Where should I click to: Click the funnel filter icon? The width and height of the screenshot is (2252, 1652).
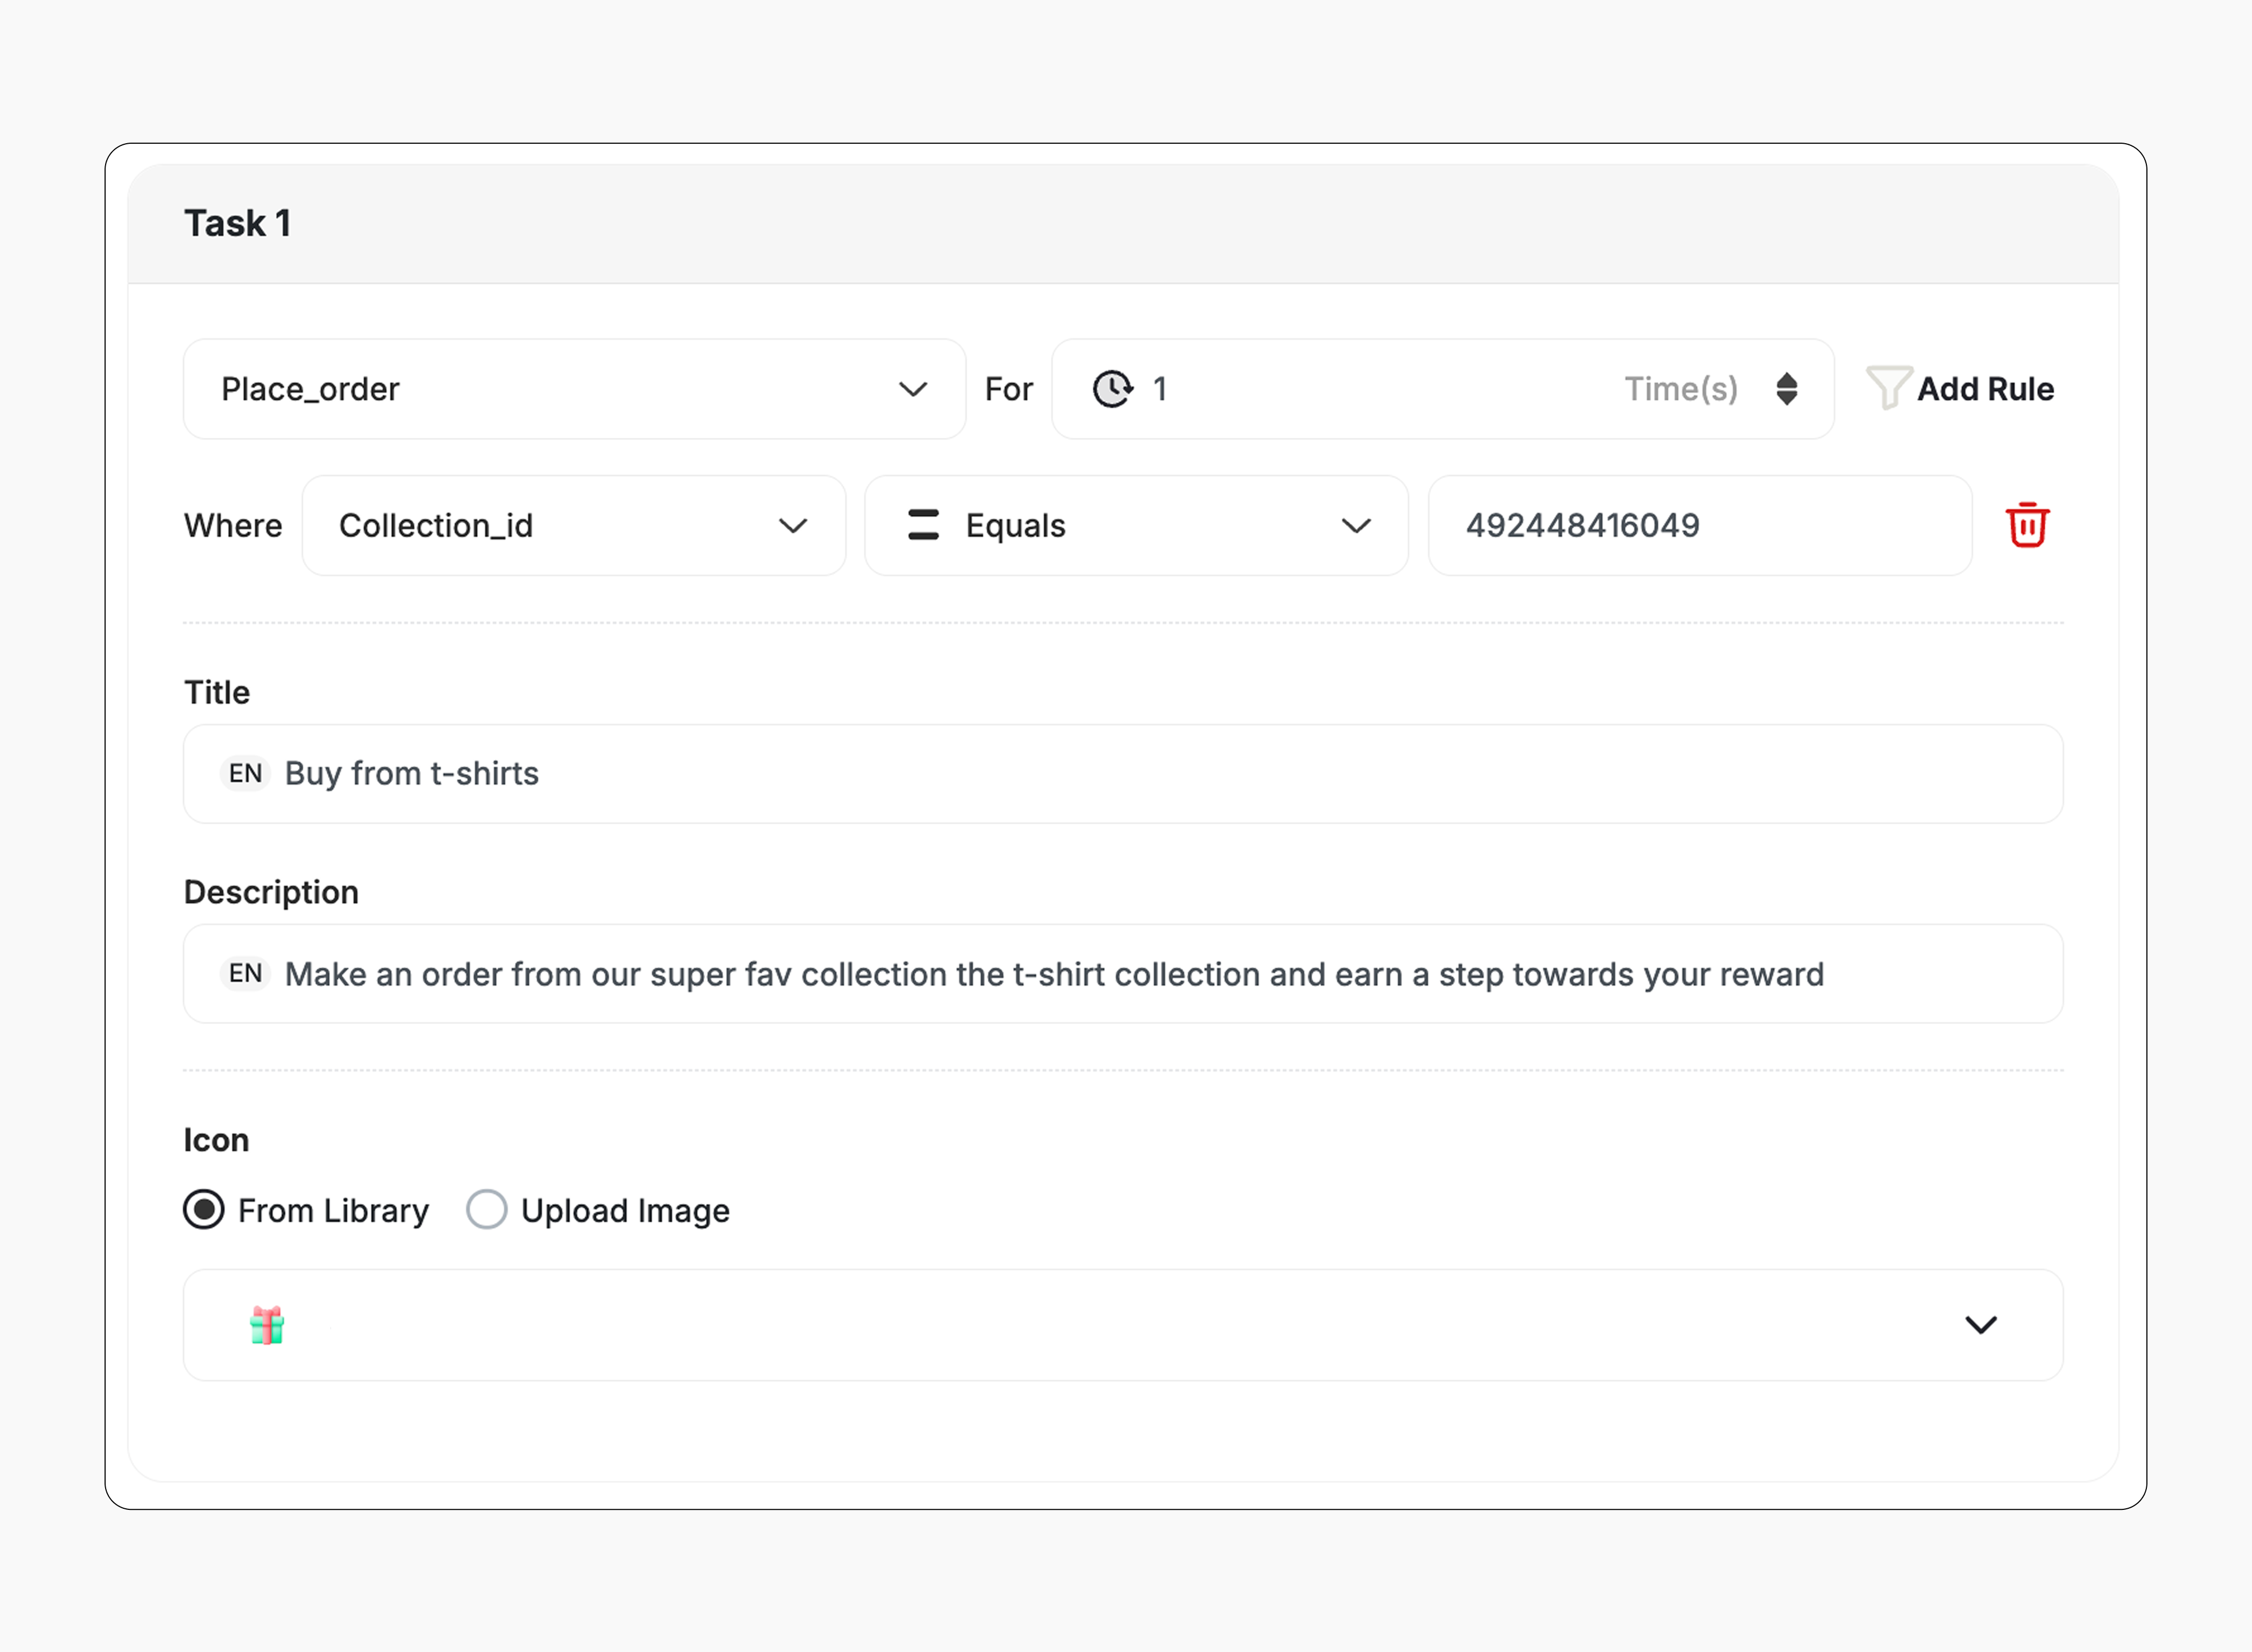(x=1888, y=388)
